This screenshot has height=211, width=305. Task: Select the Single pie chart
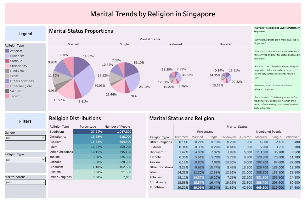click(124, 78)
